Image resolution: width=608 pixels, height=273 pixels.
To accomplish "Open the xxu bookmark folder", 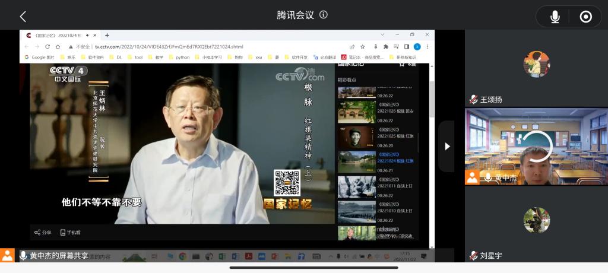I will tap(255, 57).
